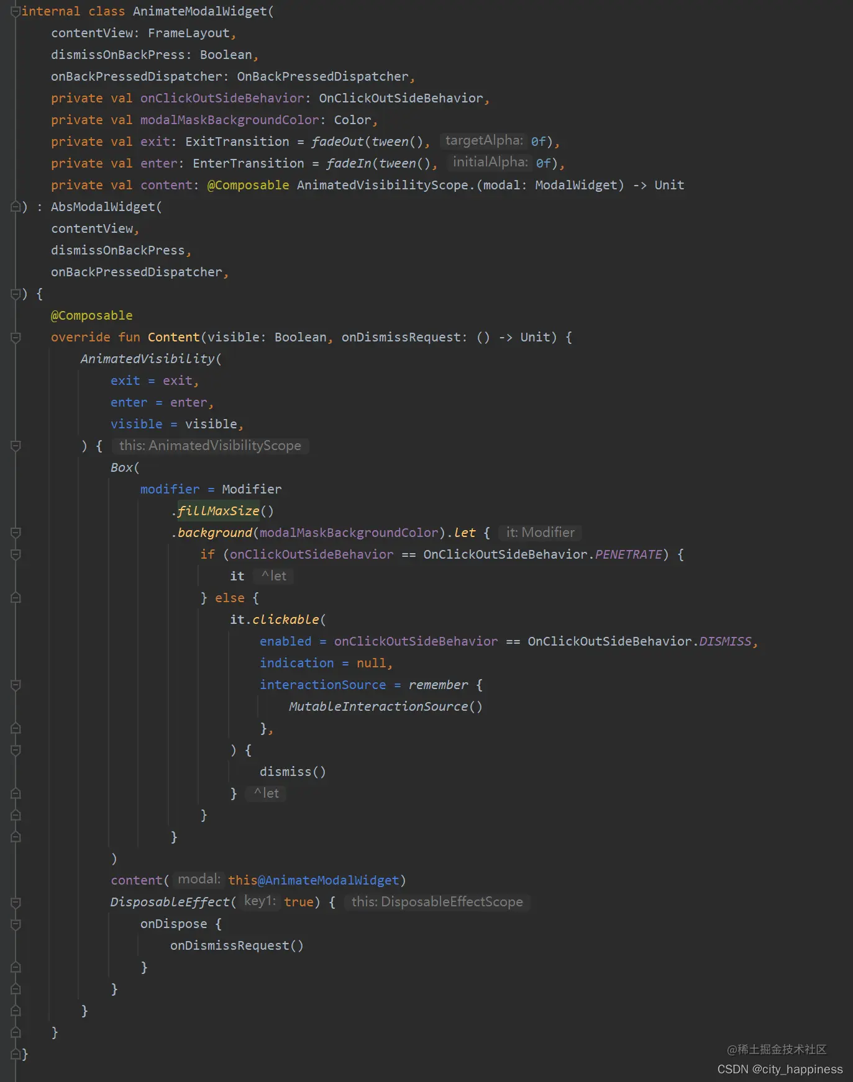Click the "internal" keyword

coord(51,12)
